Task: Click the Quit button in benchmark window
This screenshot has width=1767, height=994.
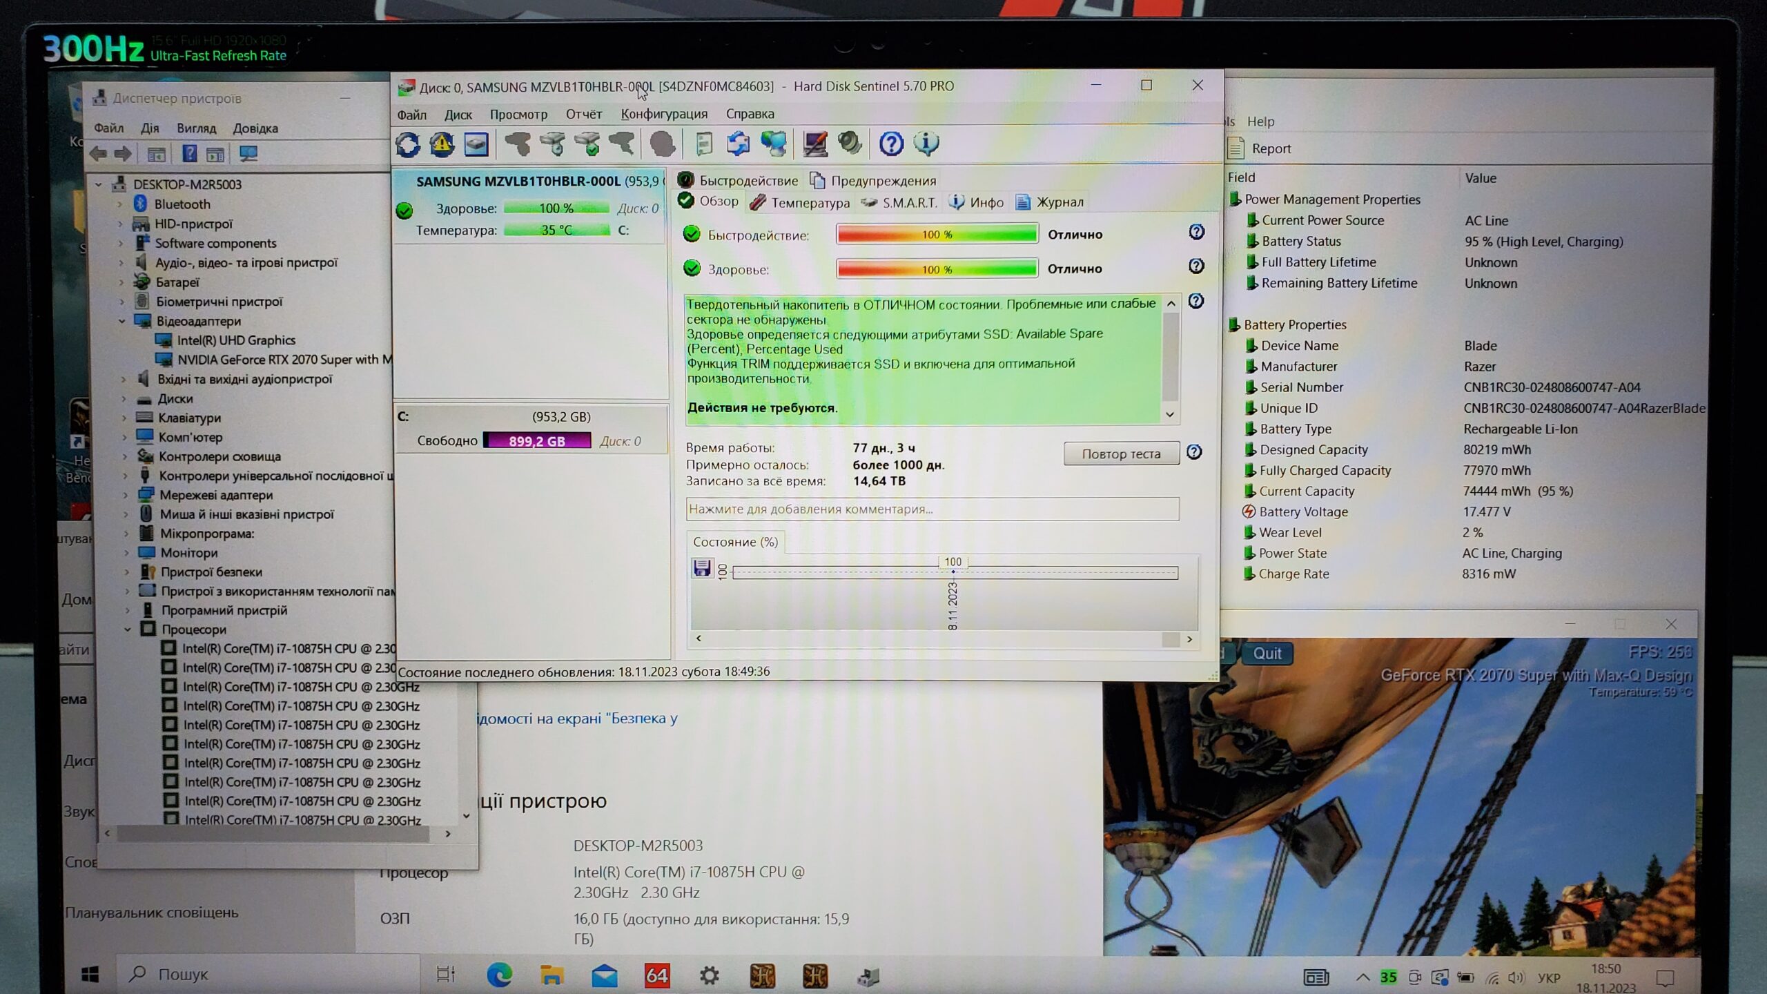Action: 1267,653
